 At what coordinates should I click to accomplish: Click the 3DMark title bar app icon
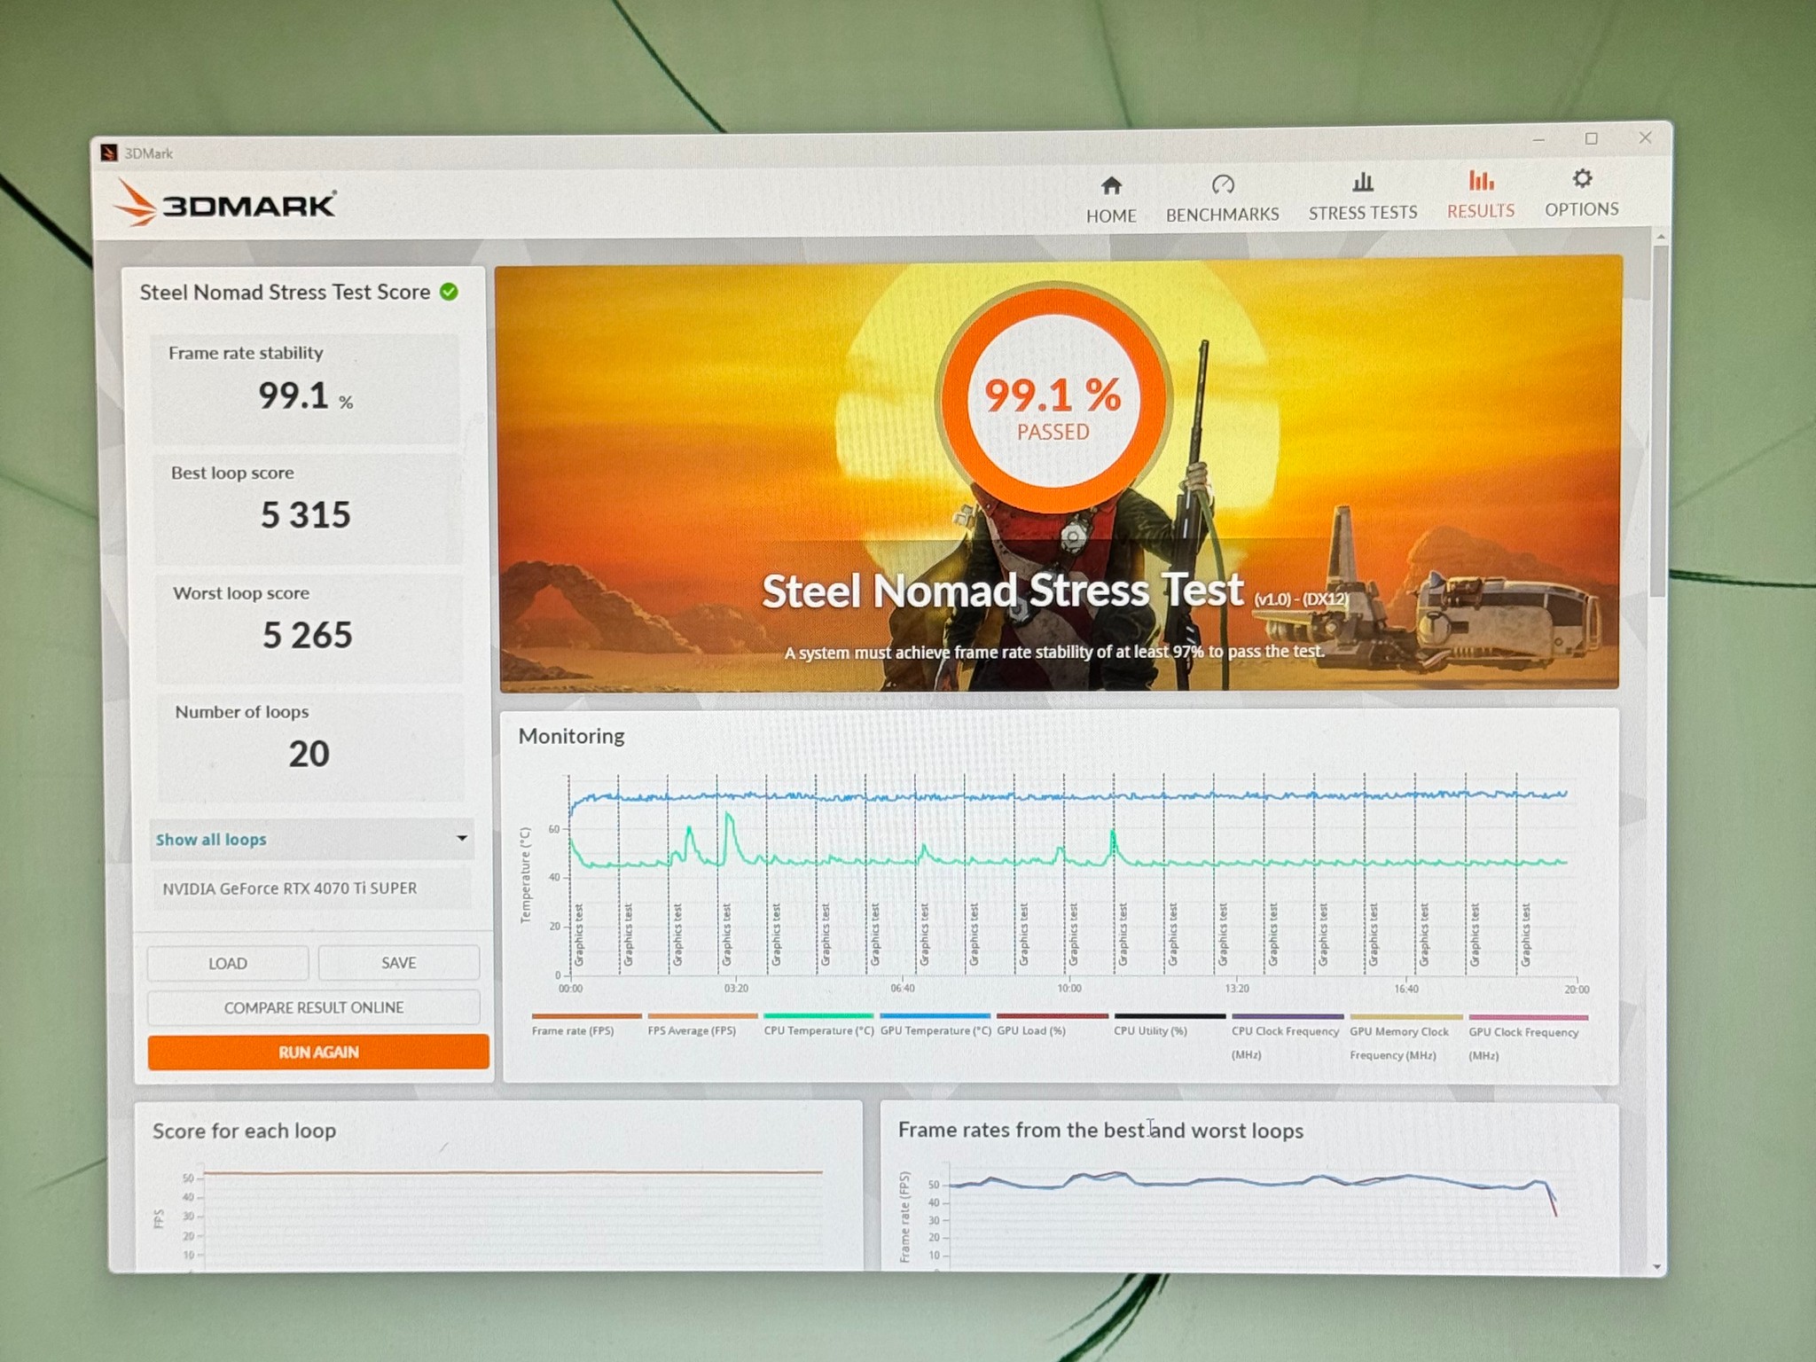coord(109,153)
